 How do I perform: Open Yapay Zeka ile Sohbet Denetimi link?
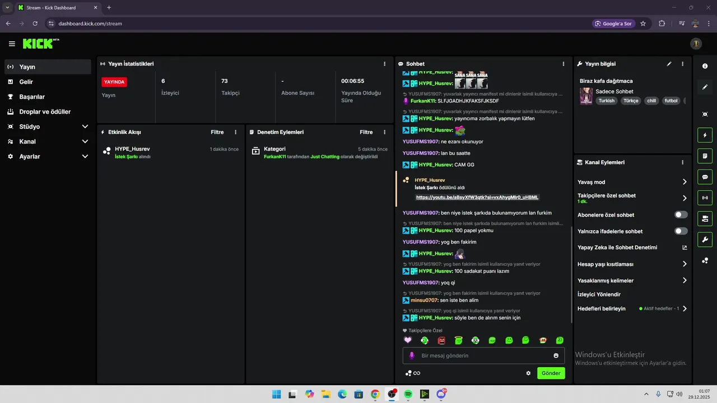pos(632,247)
